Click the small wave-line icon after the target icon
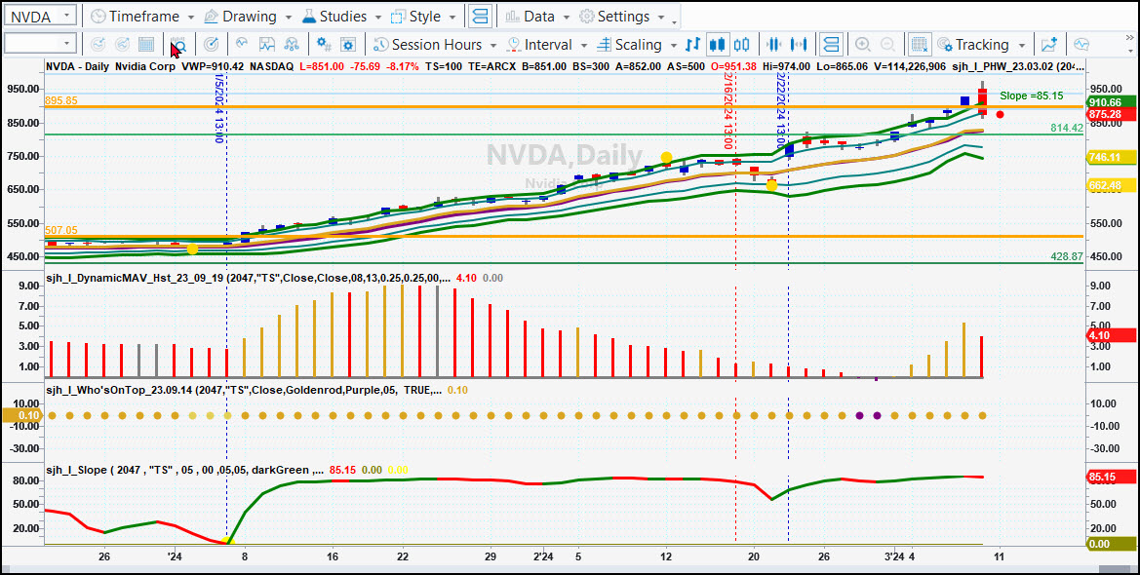This screenshot has width=1140, height=575. (x=242, y=44)
